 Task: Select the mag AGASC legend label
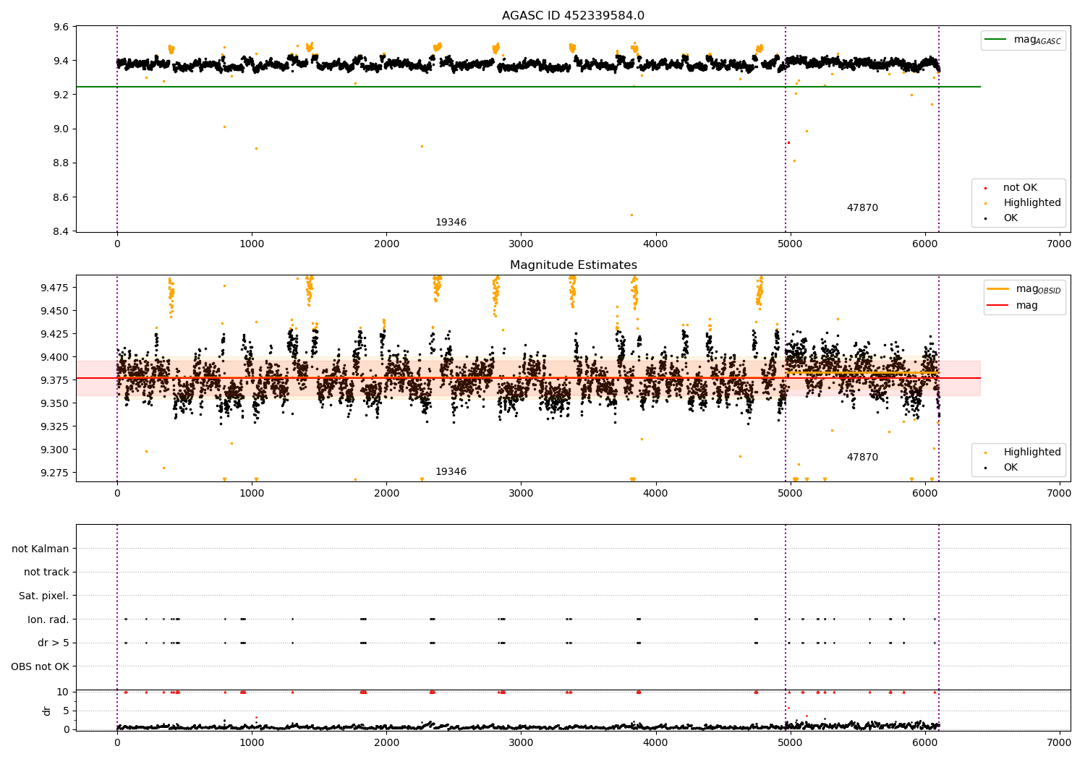pyautogui.click(x=1037, y=40)
